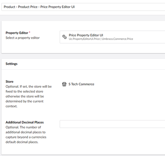Click the Store setting label
The image size is (165, 156).
(x=10, y=82)
